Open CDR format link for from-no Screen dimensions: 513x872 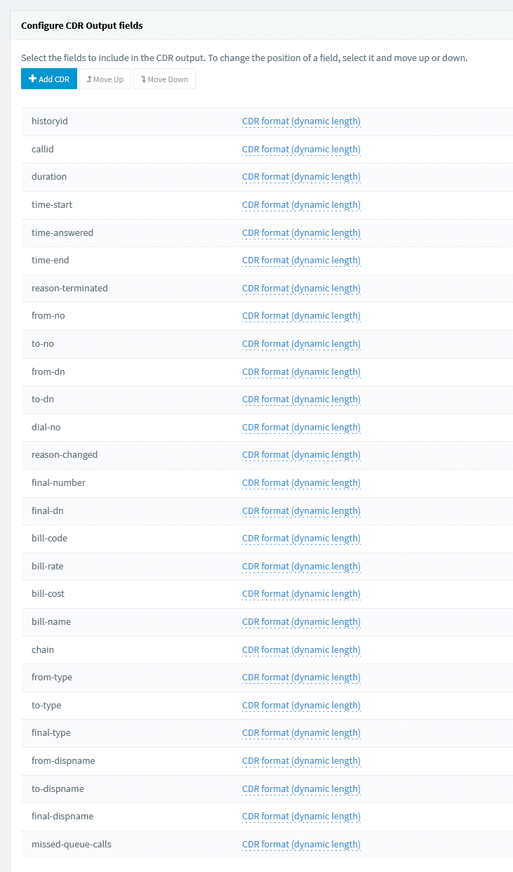[x=301, y=316]
